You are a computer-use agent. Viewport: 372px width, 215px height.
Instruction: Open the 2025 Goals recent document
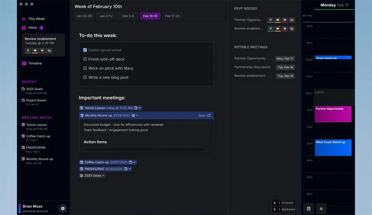(34, 91)
